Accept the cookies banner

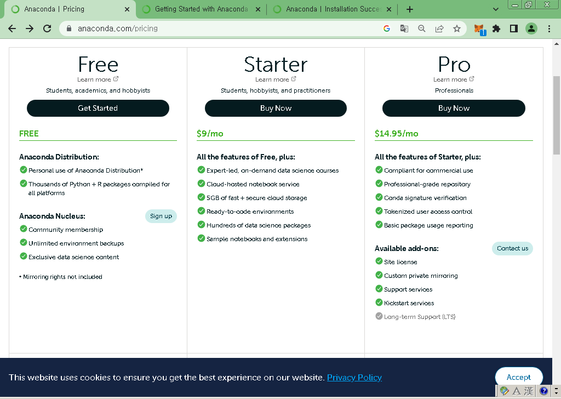tap(518, 377)
